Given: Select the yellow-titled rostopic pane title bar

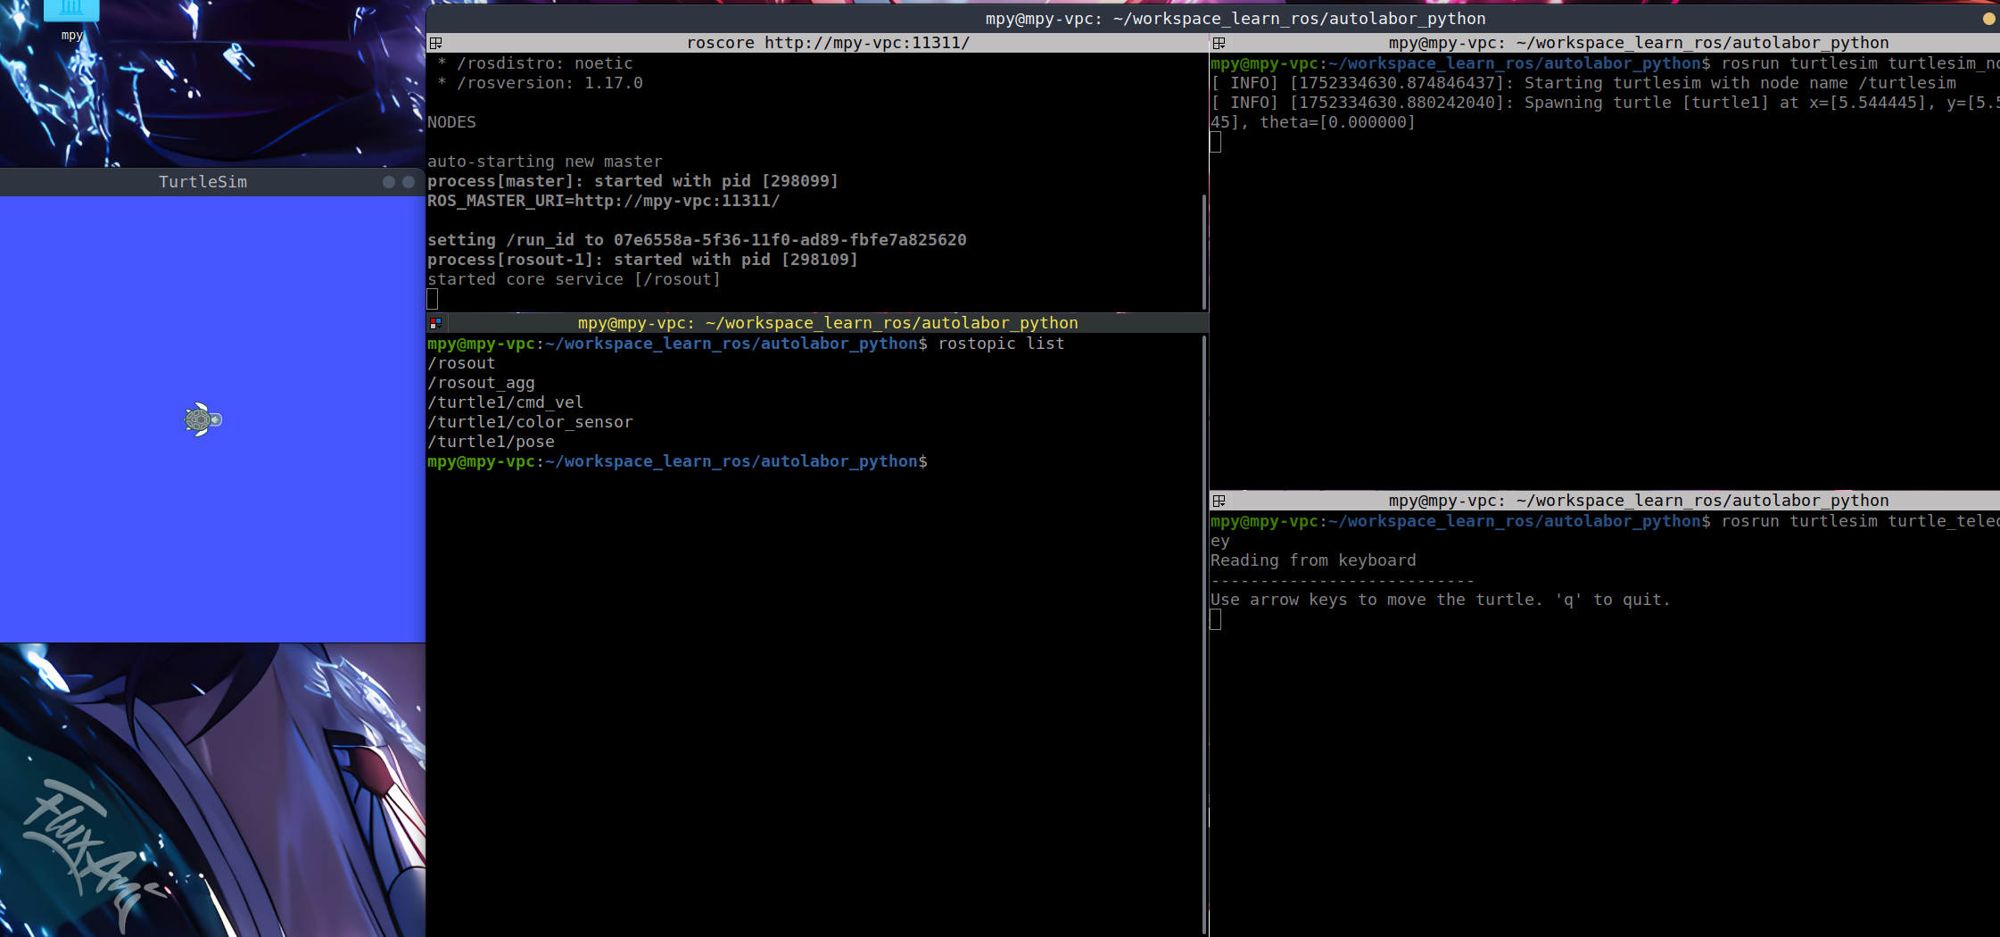Looking at the screenshot, I should [827, 323].
